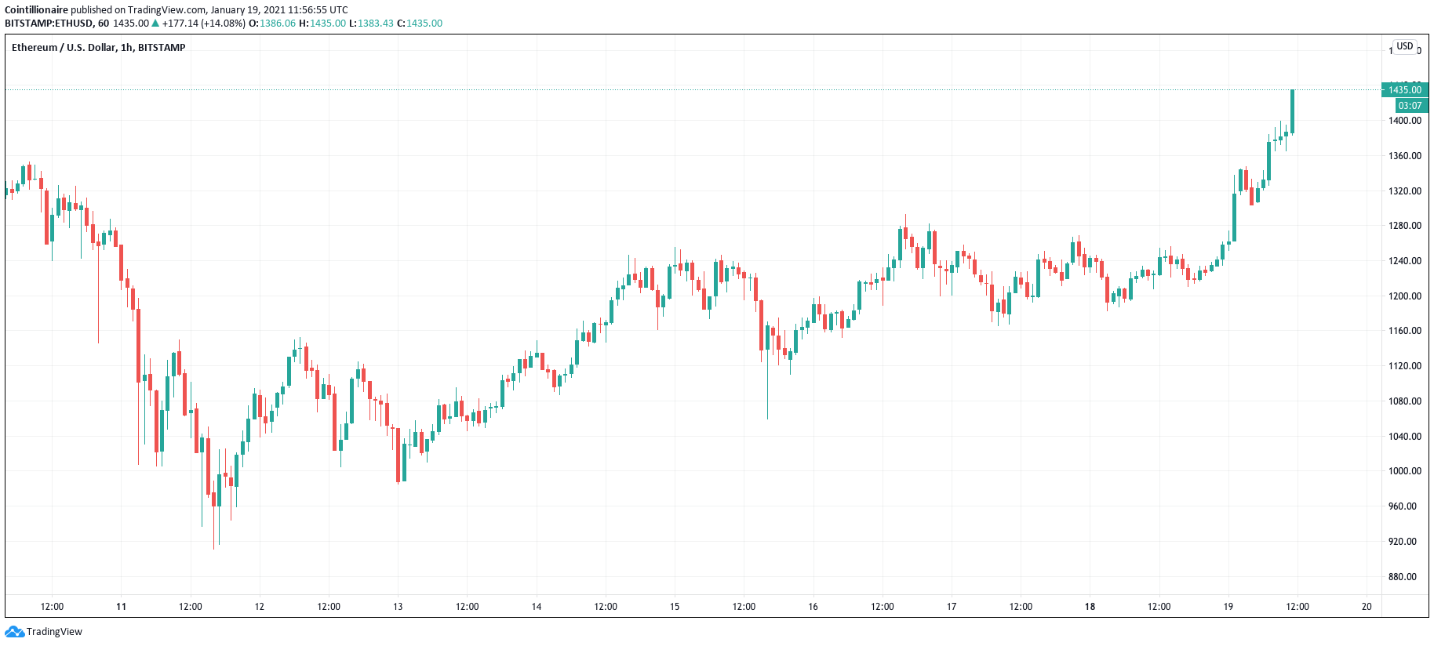Viewport: 1434px width, 646px height.
Task: Select bold date 18 on the time axis
Action: [x=1090, y=607]
